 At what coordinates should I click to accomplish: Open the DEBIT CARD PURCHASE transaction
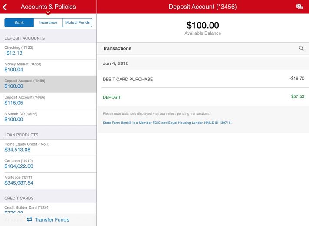203,79
